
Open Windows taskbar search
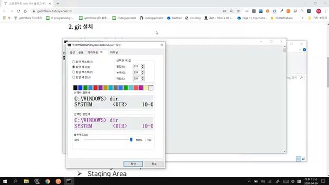[15, 181]
